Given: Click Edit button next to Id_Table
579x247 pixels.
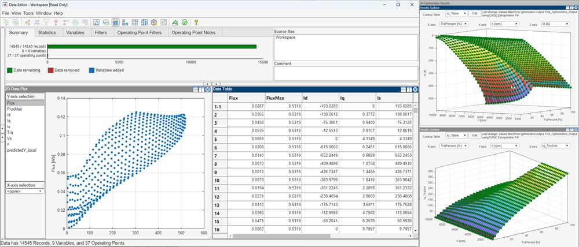Looking at the screenshot, I should tap(474, 13).
